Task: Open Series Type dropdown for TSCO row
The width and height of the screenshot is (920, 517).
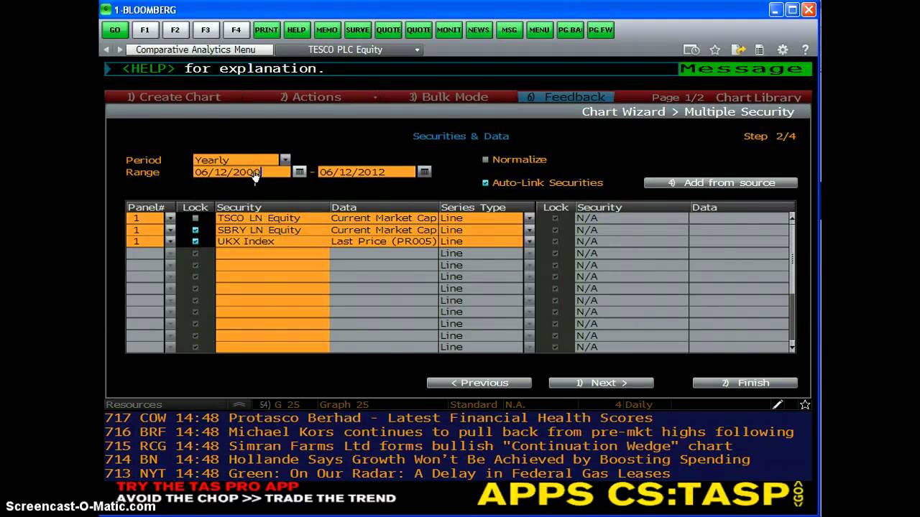Action: pos(529,218)
